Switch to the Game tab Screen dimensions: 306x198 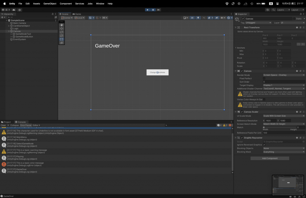point(77,14)
